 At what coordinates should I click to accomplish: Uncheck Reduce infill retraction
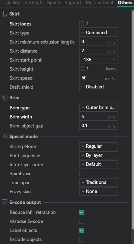coord(82,212)
